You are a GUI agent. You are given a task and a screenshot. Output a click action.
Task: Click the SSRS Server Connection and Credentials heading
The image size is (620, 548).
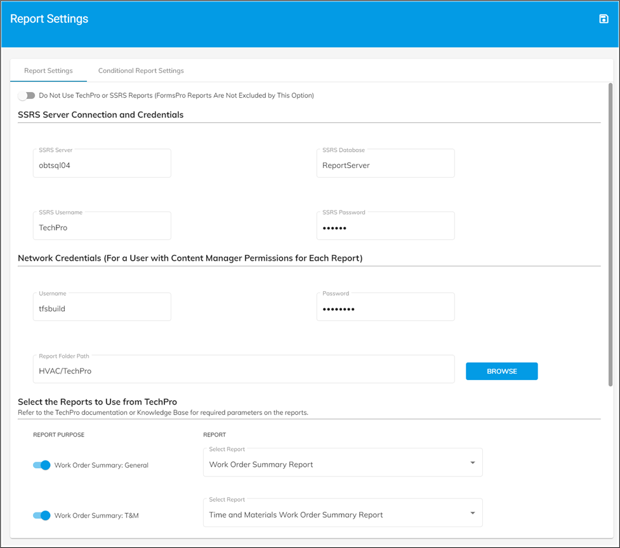tap(100, 115)
